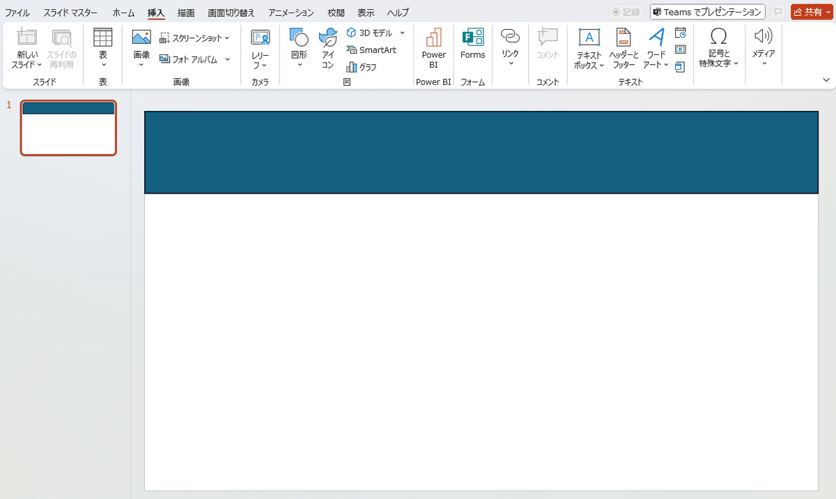Click the スクリーンショット icon
The width and height of the screenshot is (836, 499).
tap(164, 38)
